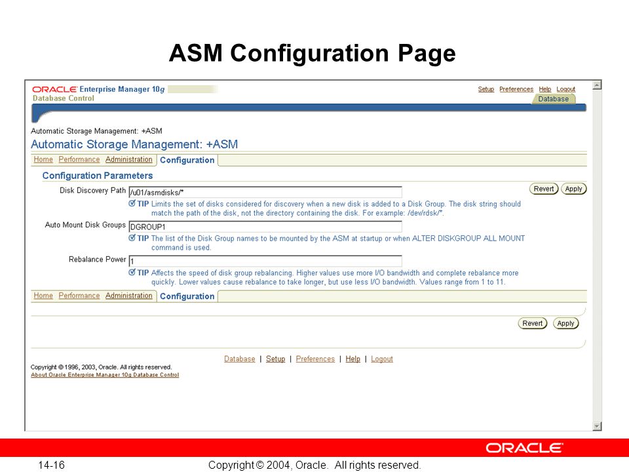This screenshot has width=629, height=472.
Task: Click the top Apply button
Action: coord(573,189)
